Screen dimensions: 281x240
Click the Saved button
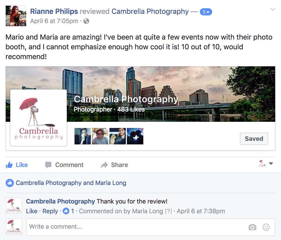point(254,139)
